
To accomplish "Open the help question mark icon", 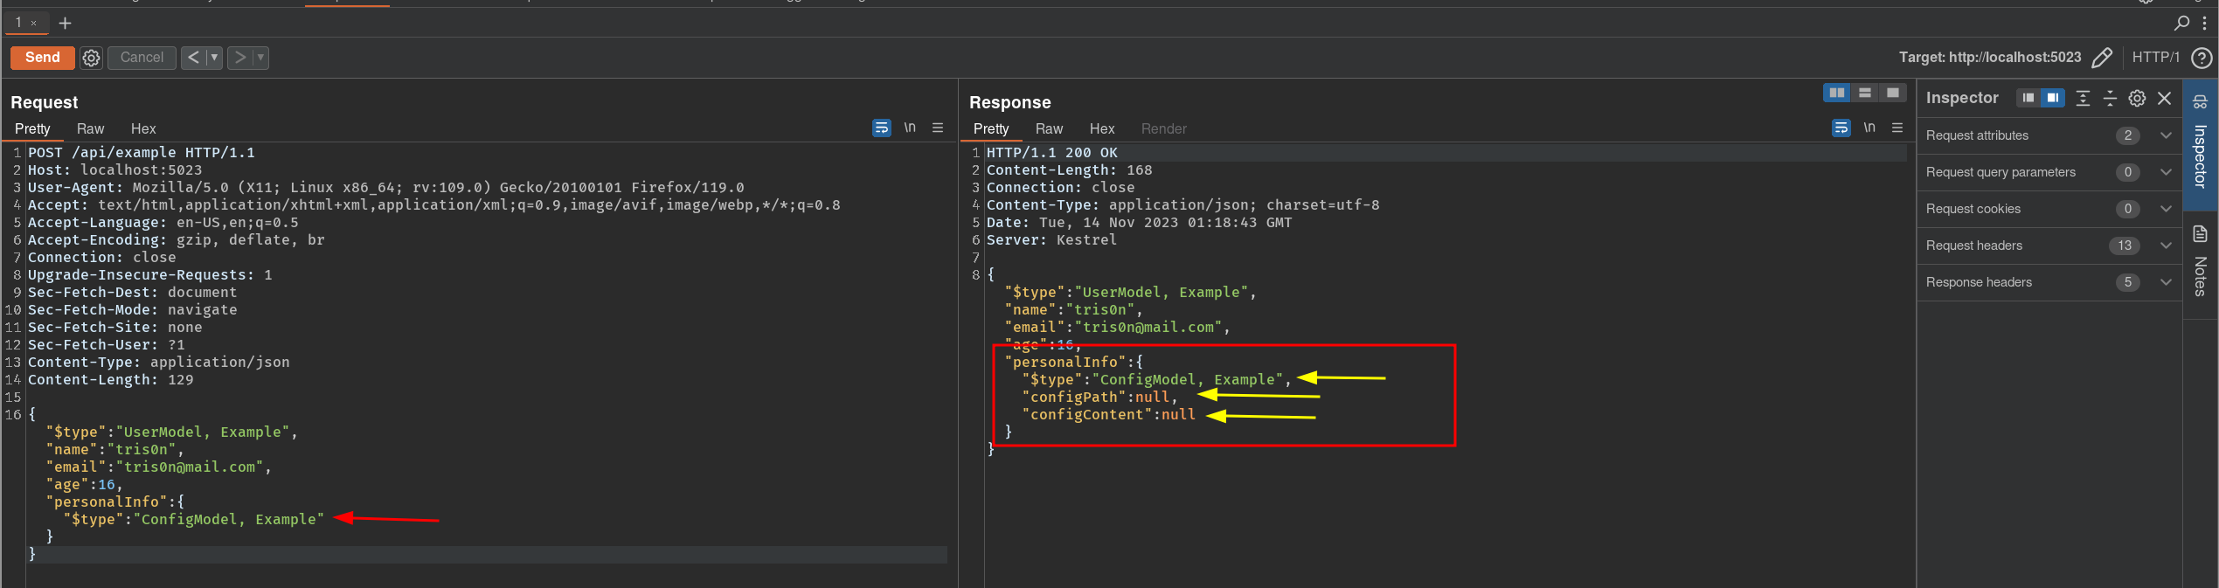I will 2202,58.
